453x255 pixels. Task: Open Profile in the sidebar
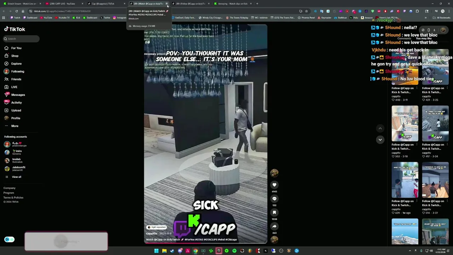[12, 118]
